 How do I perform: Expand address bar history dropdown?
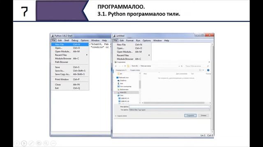pos(179,66)
